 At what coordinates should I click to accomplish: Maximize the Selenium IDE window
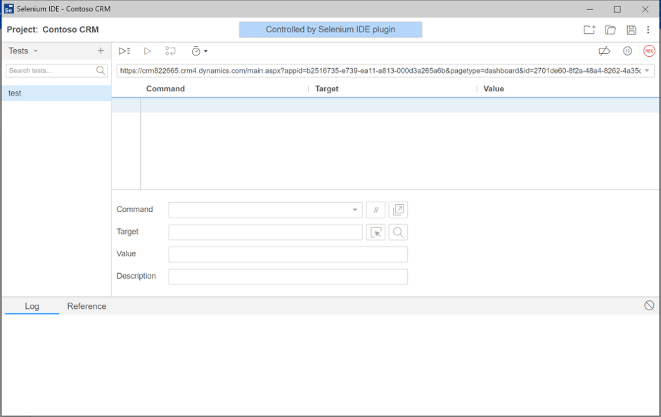click(x=617, y=9)
